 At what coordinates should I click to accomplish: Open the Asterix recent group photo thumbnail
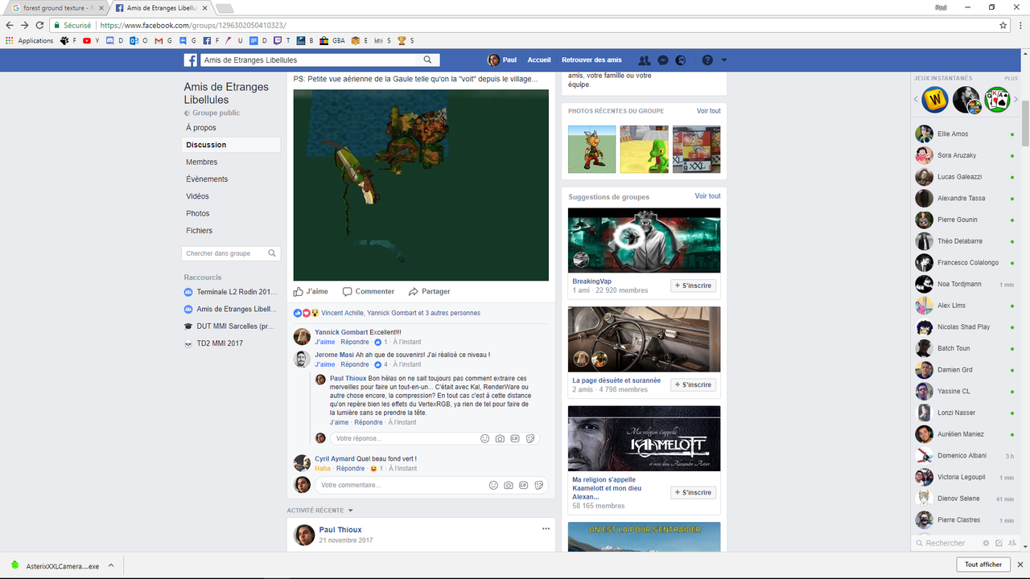591,149
